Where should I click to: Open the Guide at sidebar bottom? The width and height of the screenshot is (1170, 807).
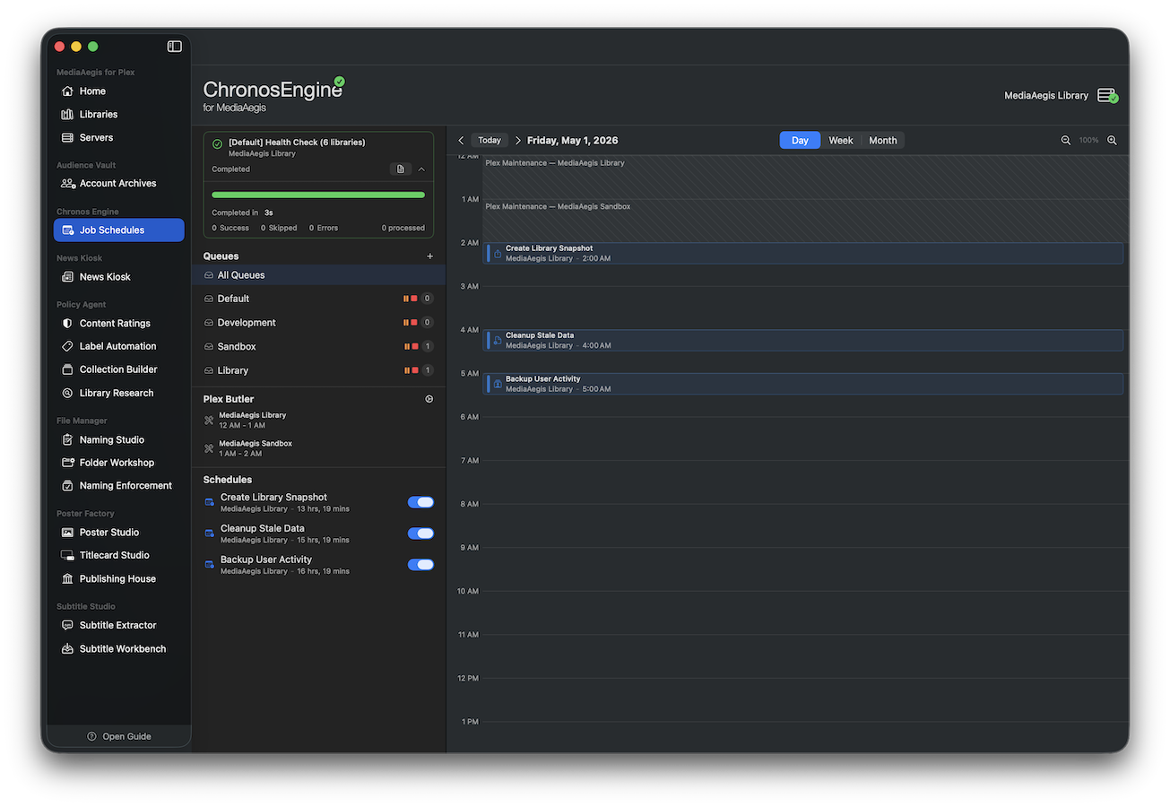[x=118, y=736]
